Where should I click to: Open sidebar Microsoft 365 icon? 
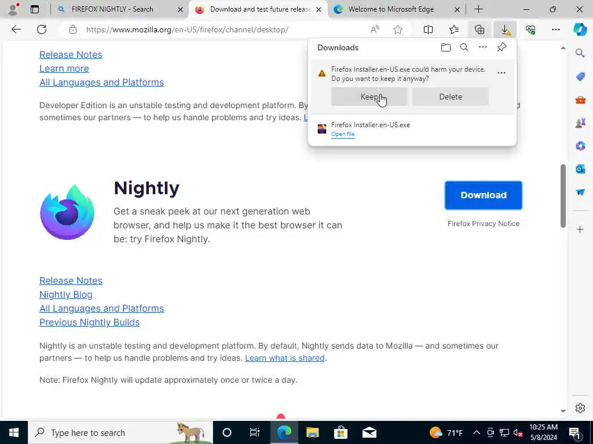(x=580, y=146)
